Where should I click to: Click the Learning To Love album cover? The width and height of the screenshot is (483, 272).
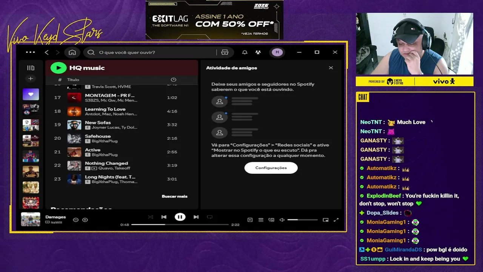tap(74, 111)
